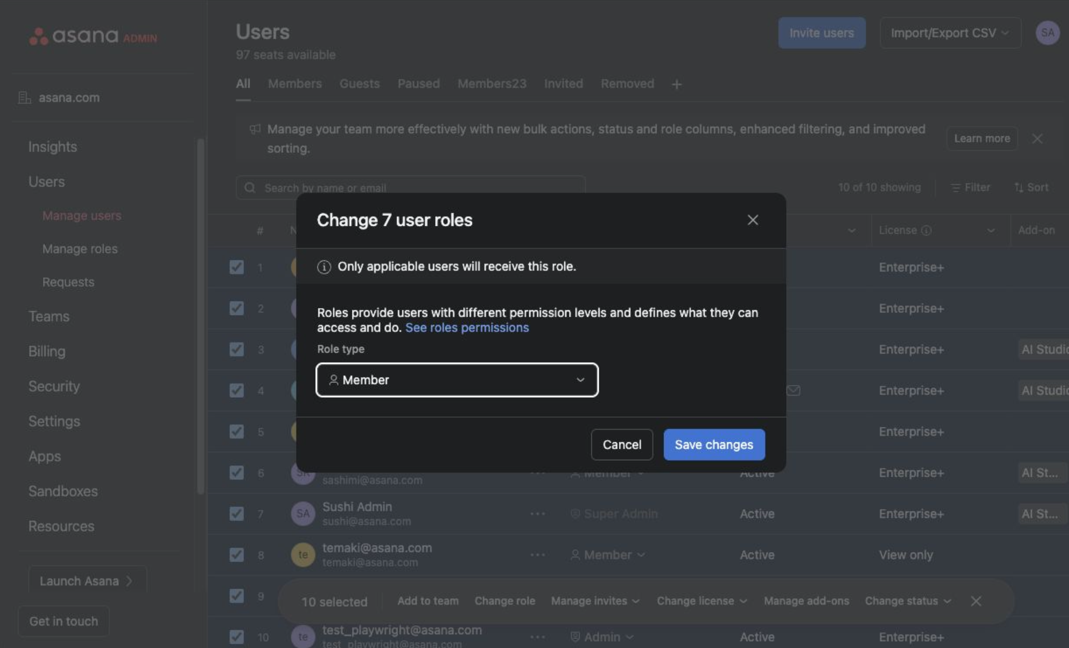Switch to the Invited tab
Image resolution: width=1069 pixels, height=648 pixels.
pos(563,84)
